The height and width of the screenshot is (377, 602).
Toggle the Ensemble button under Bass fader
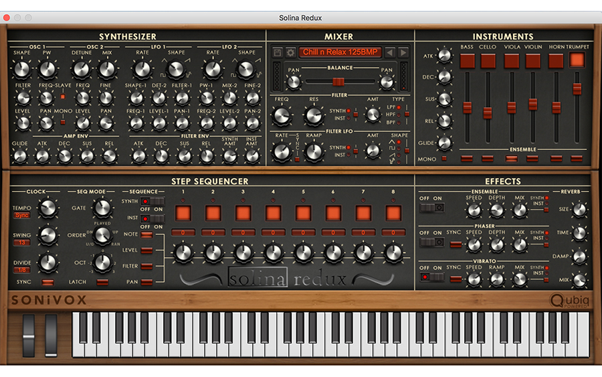coord(467,158)
